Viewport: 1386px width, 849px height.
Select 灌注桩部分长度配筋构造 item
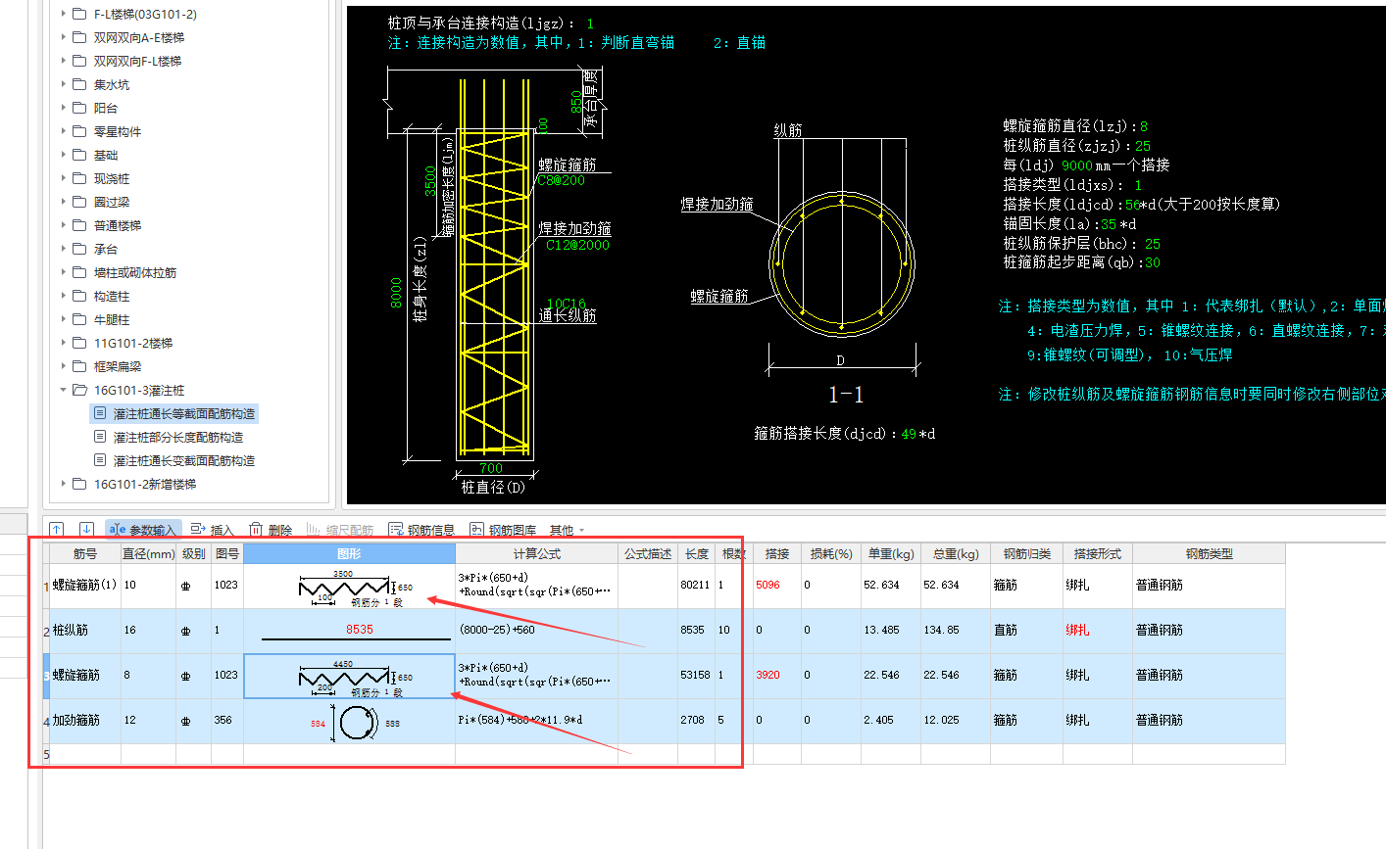click(169, 437)
